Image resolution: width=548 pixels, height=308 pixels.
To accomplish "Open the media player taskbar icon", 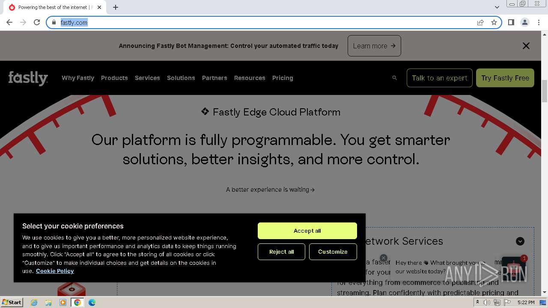I will point(63,302).
